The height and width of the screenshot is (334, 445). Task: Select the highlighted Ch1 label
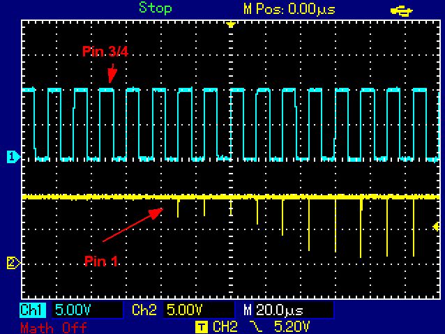tap(32, 309)
